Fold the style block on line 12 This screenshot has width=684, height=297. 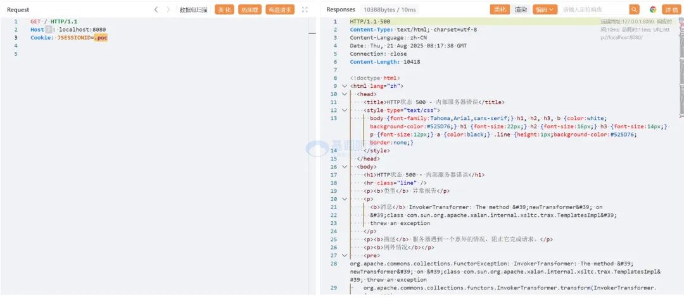pyautogui.click(x=344, y=110)
